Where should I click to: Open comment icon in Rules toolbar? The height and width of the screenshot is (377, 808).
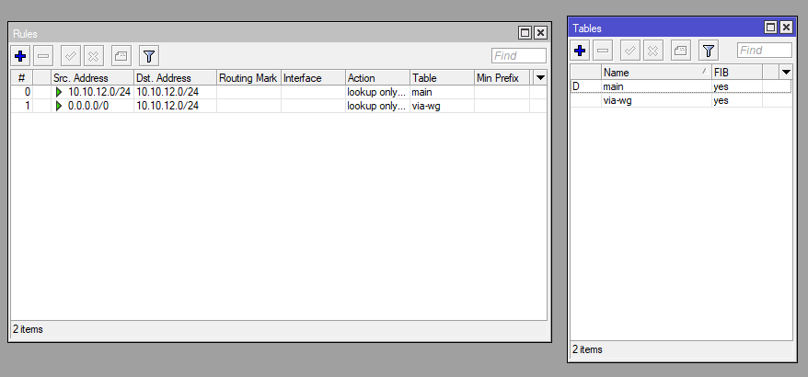click(121, 55)
